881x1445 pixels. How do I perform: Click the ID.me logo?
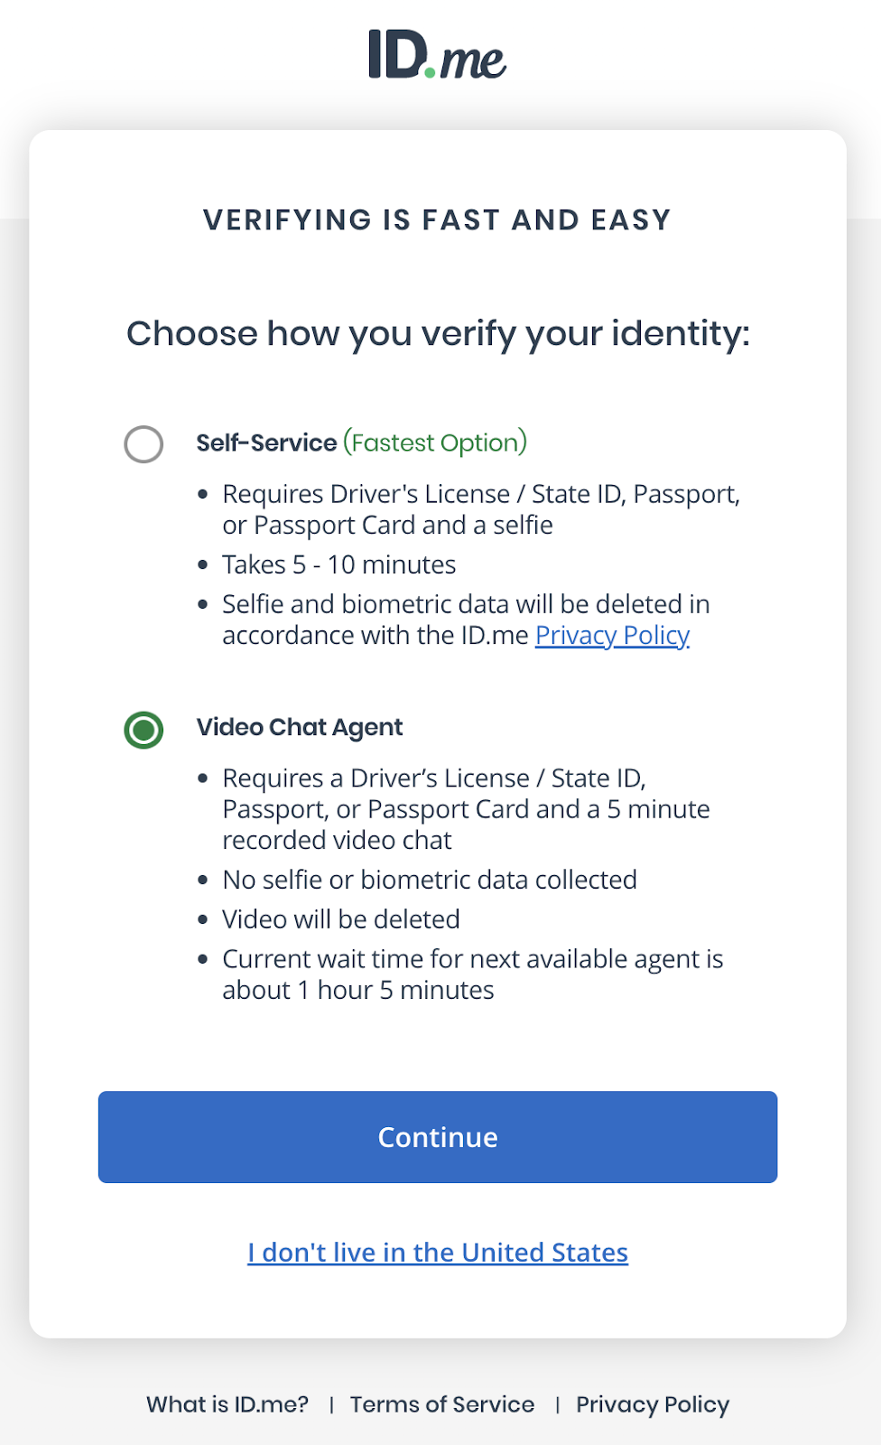(x=435, y=57)
